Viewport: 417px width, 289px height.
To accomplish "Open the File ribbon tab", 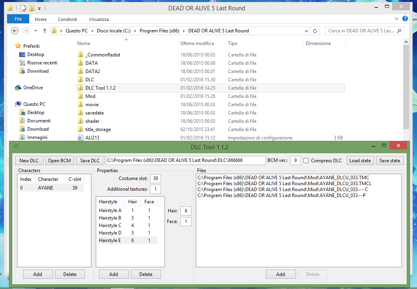I will click(18, 19).
